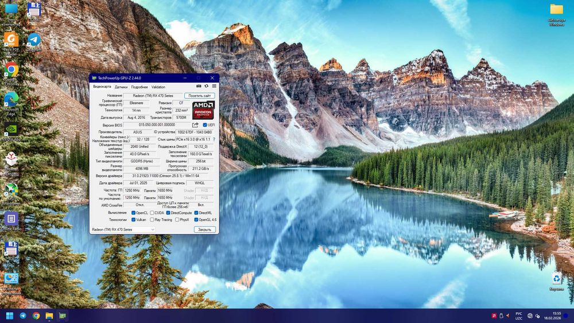The width and height of the screenshot is (574, 323).
Task: Click the 211.2 GB/s bandwidth value
Action: coord(200,168)
